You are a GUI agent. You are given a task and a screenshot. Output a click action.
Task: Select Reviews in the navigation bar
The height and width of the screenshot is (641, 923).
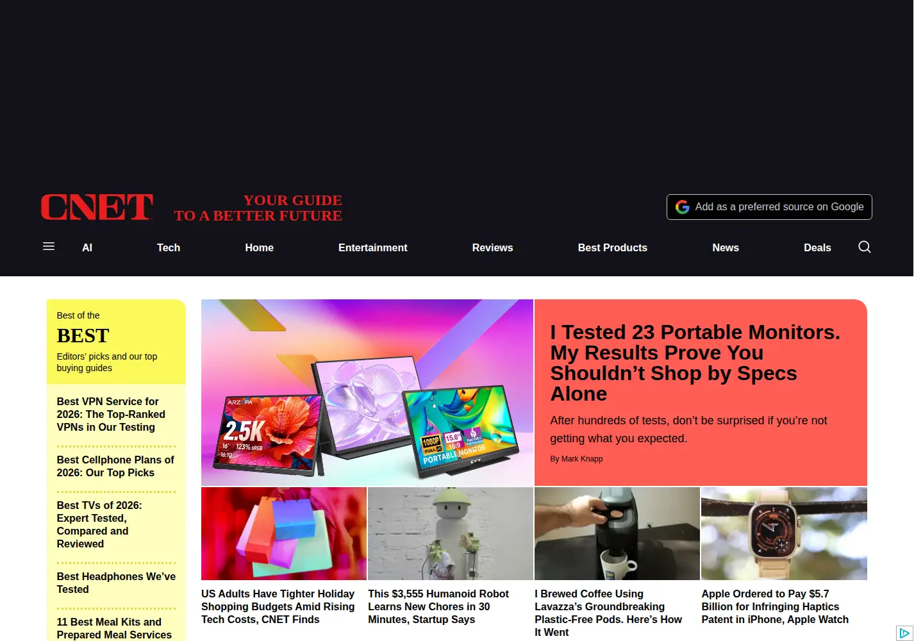coord(492,247)
